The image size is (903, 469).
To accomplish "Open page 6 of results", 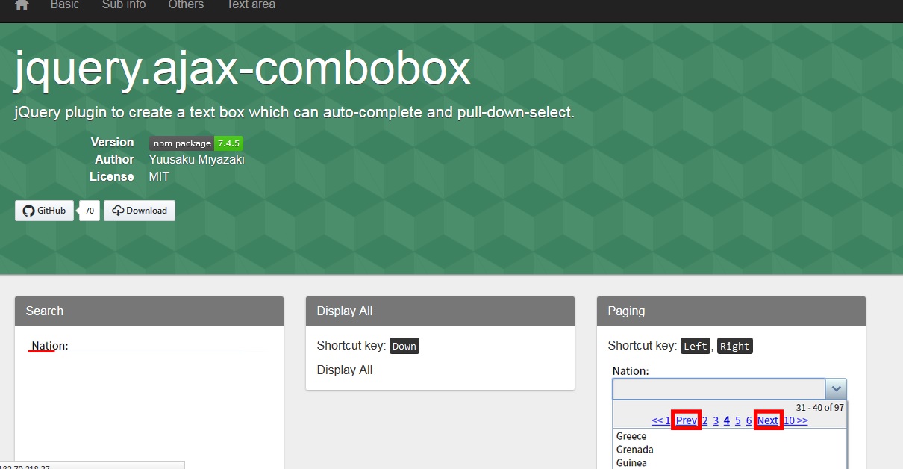I will click(x=749, y=420).
